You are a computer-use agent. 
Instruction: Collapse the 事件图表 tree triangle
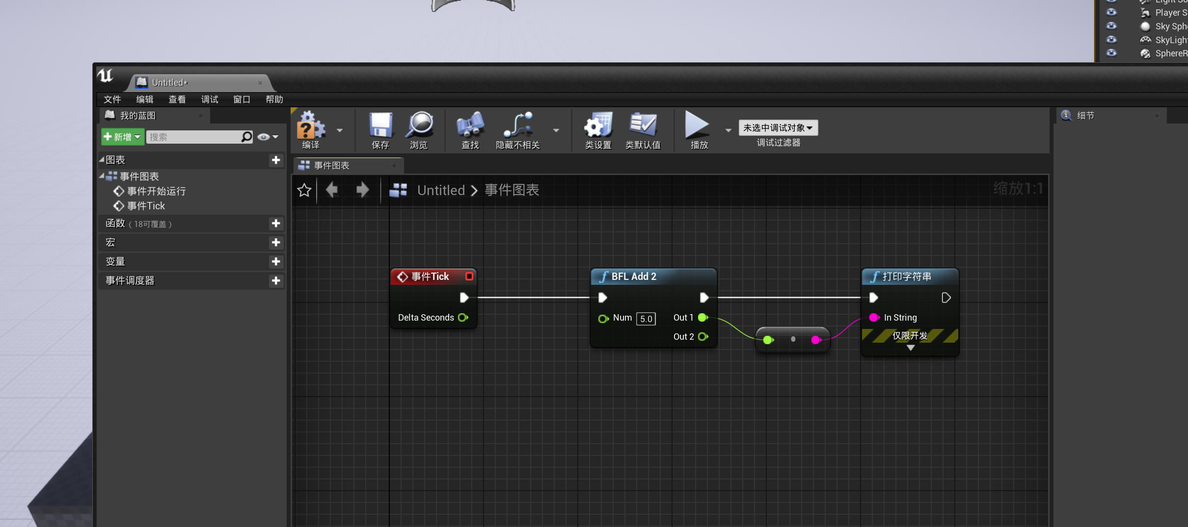[x=102, y=176]
